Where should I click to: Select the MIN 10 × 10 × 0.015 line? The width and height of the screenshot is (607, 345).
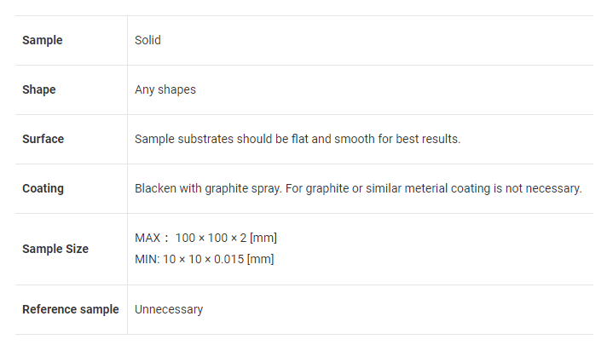tap(204, 259)
